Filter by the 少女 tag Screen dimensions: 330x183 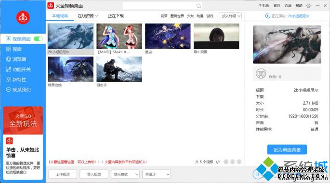pos(190,16)
